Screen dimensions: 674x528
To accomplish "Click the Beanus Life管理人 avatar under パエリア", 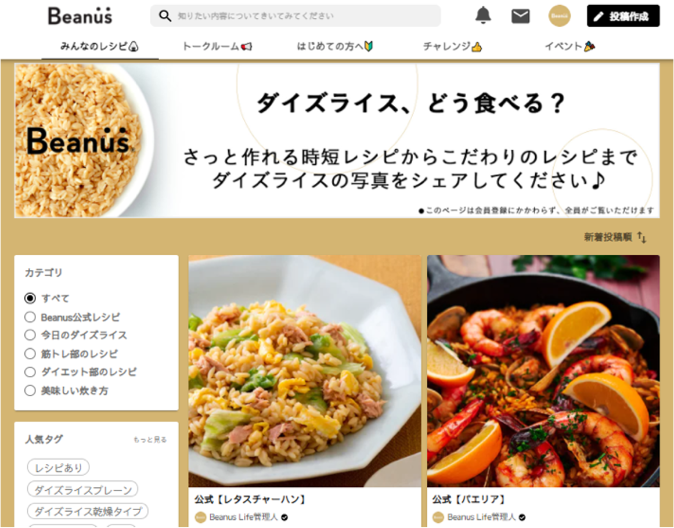I will [438, 517].
